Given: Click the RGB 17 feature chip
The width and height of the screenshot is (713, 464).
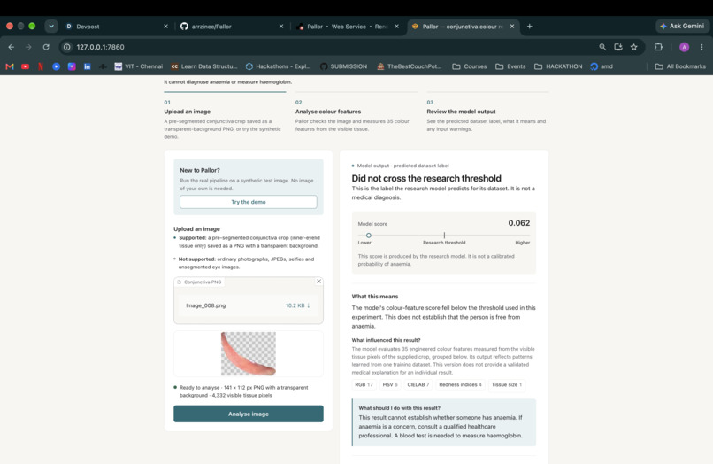Looking at the screenshot, I should (x=364, y=385).
